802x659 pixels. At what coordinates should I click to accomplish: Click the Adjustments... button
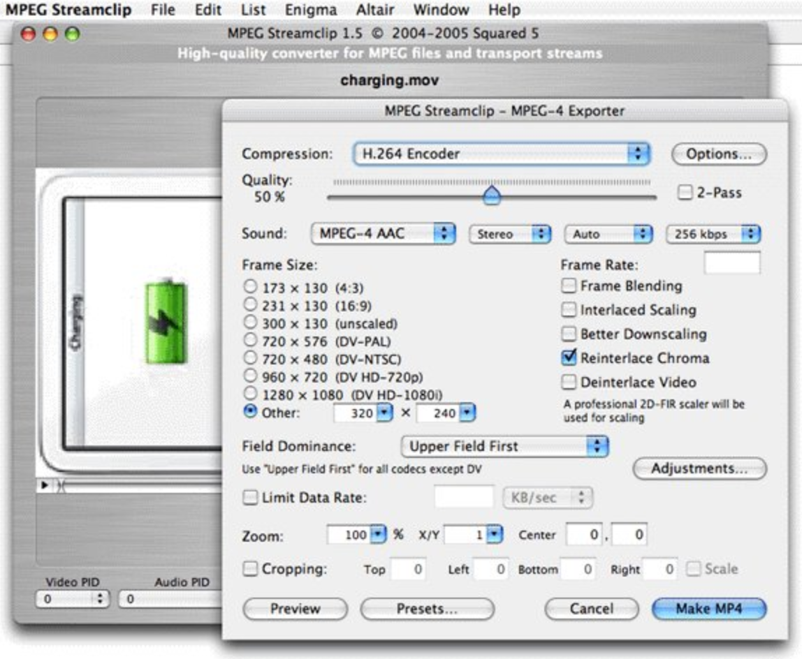700,468
